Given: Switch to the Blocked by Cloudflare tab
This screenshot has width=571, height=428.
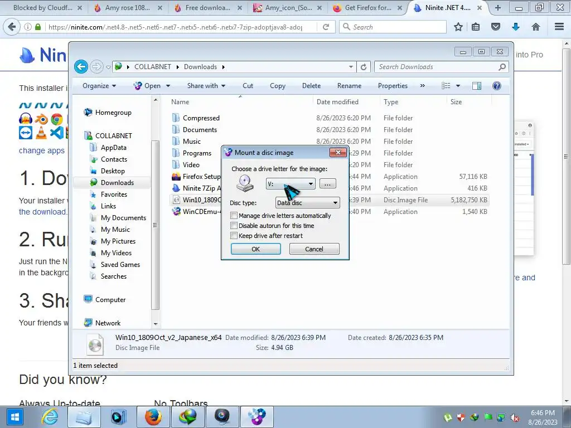Looking at the screenshot, I should pos(42,8).
